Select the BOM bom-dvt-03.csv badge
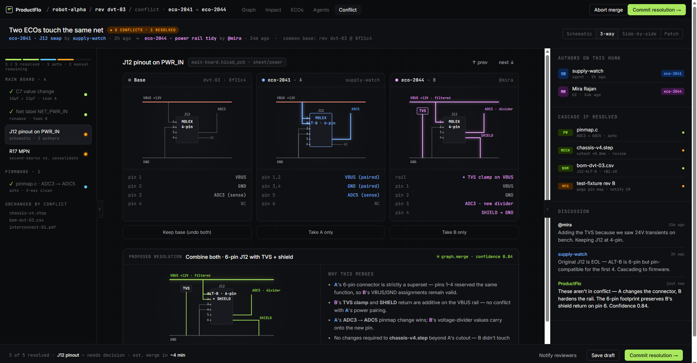697x363 pixels. click(565, 168)
